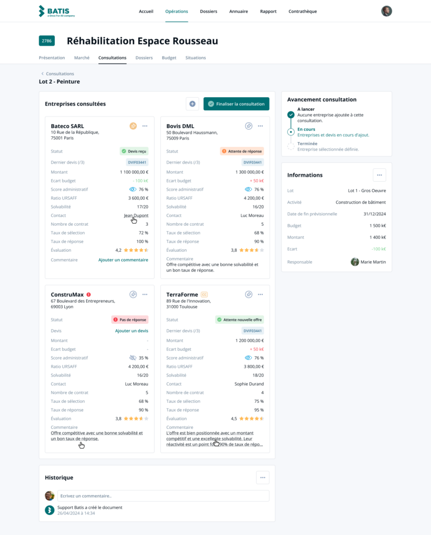The image size is (431, 535).
Task: Open the Informations panel three-dot menu
Action: [x=379, y=175]
